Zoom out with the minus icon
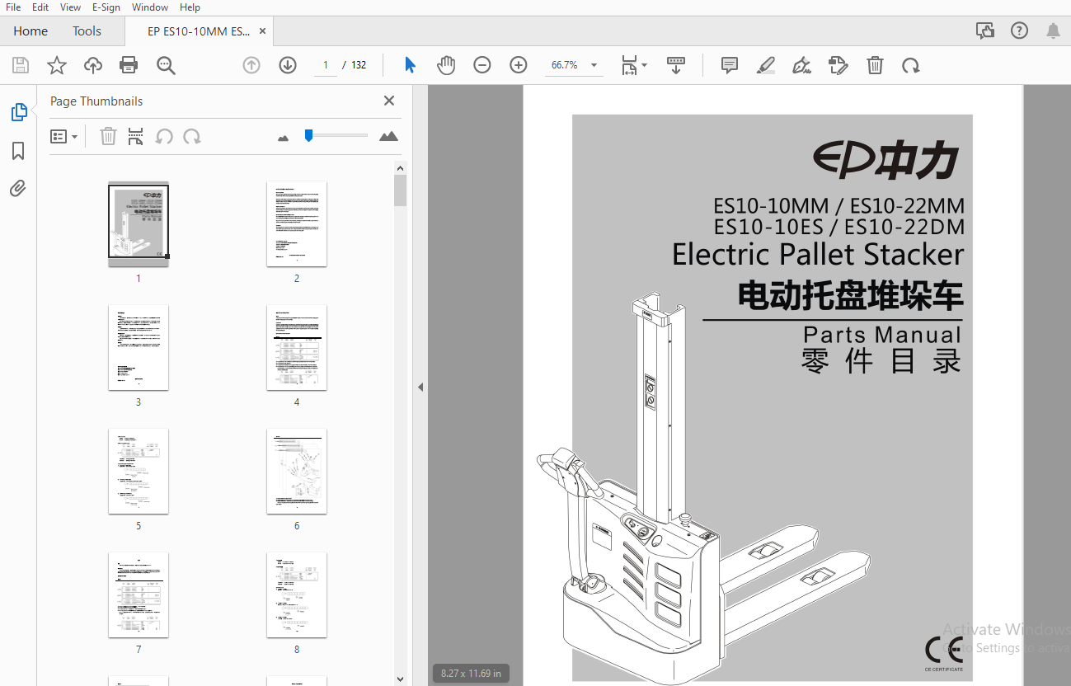The image size is (1071, 686). 482,65
